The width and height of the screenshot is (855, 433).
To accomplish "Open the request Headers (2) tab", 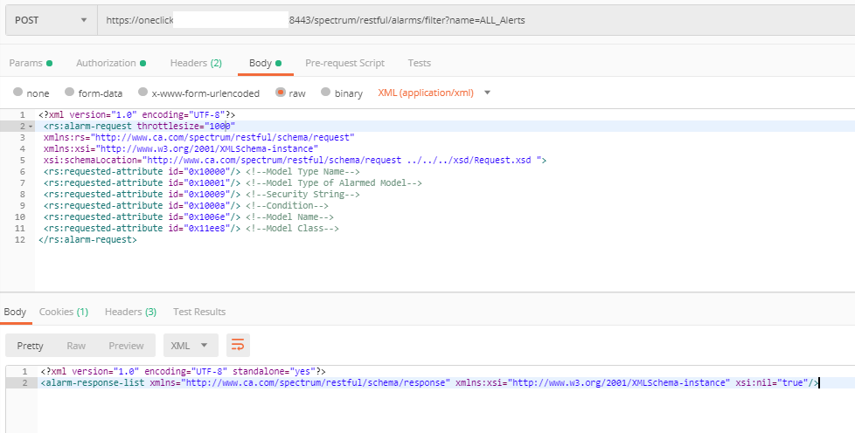I will [196, 63].
